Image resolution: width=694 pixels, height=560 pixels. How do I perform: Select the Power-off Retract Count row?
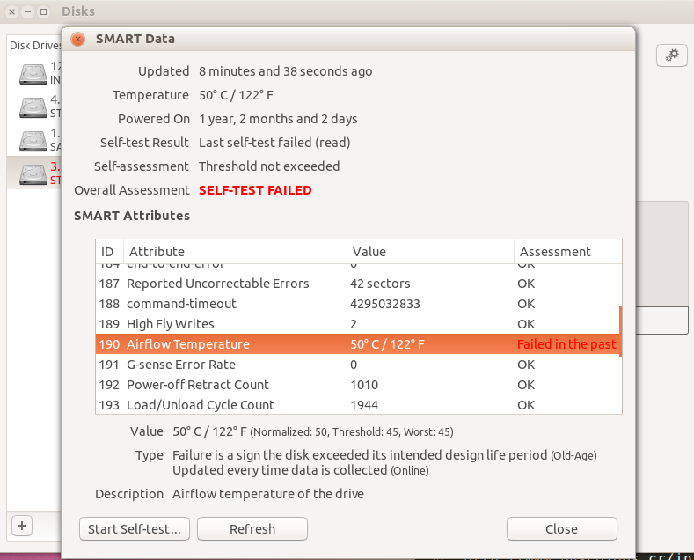(x=357, y=385)
